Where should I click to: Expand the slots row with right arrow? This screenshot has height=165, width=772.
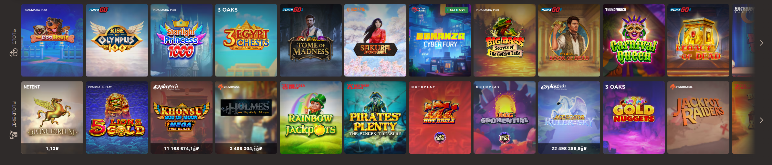pos(761,43)
